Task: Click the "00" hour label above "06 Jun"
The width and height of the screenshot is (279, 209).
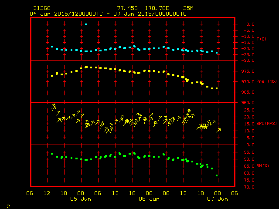Action: pyautogui.click(x=149, y=193)
